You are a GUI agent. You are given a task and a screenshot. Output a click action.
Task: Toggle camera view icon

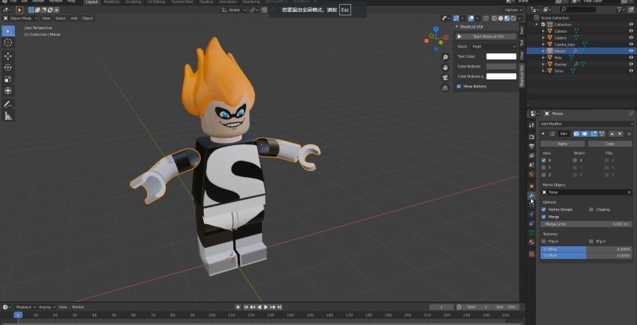pos(445,77)
